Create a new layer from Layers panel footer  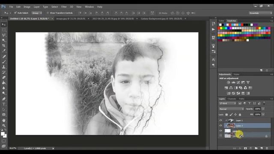coord(262,148)
